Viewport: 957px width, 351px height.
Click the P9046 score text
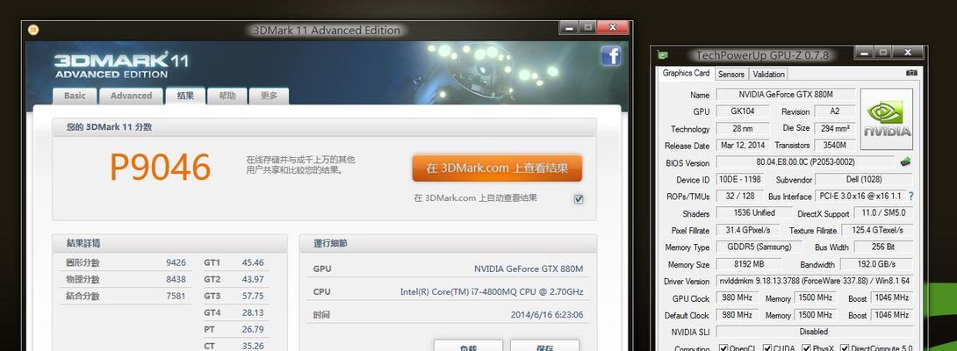(161, 168)
